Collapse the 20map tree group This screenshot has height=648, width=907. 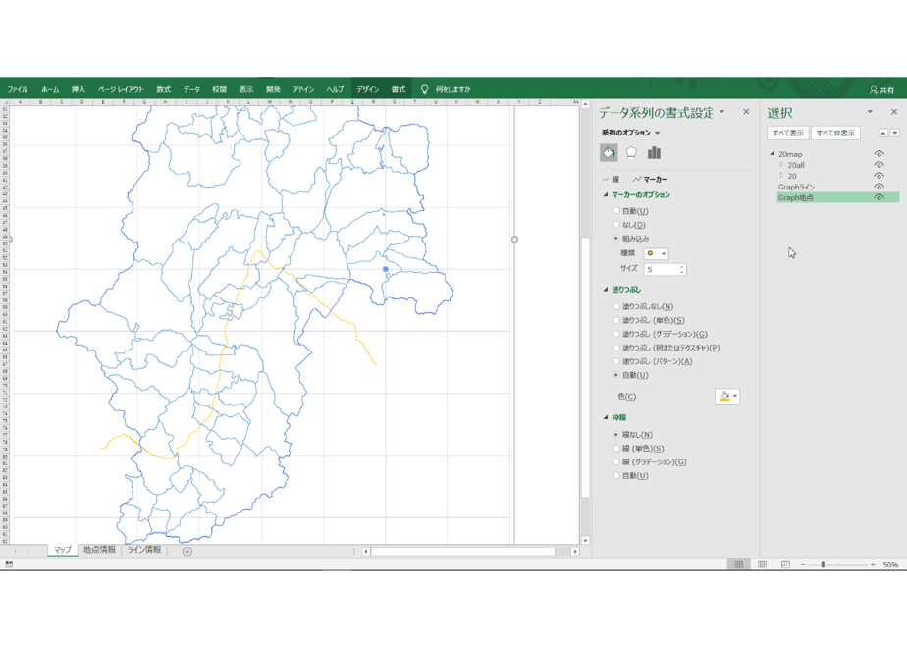(x=773, y=154)
